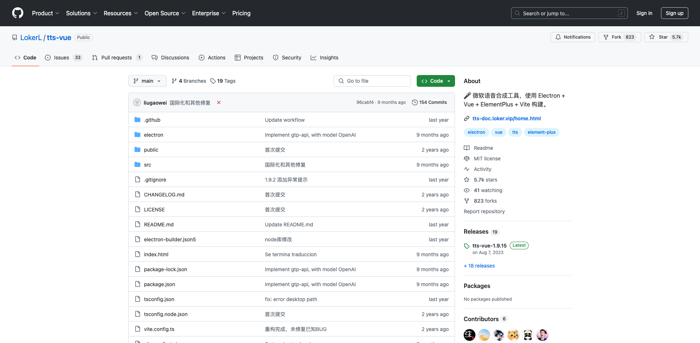
Task: Star the tts-vue repository
Action: (666, 37)
